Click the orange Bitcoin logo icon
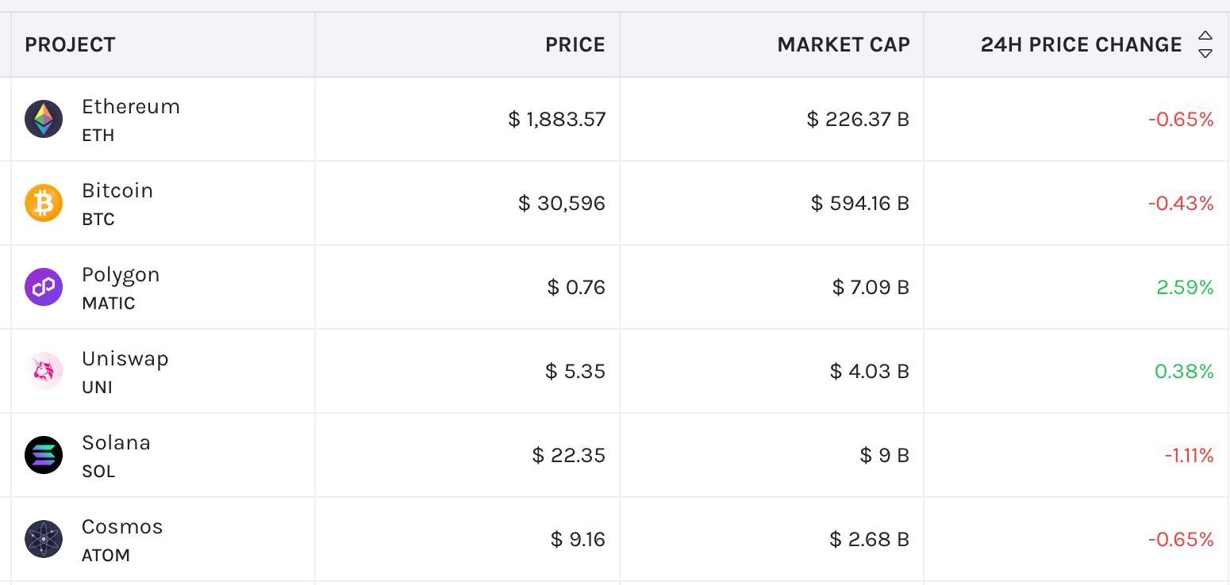The width and height of the screenshot is (1230, 585). [x=44, y=204]
